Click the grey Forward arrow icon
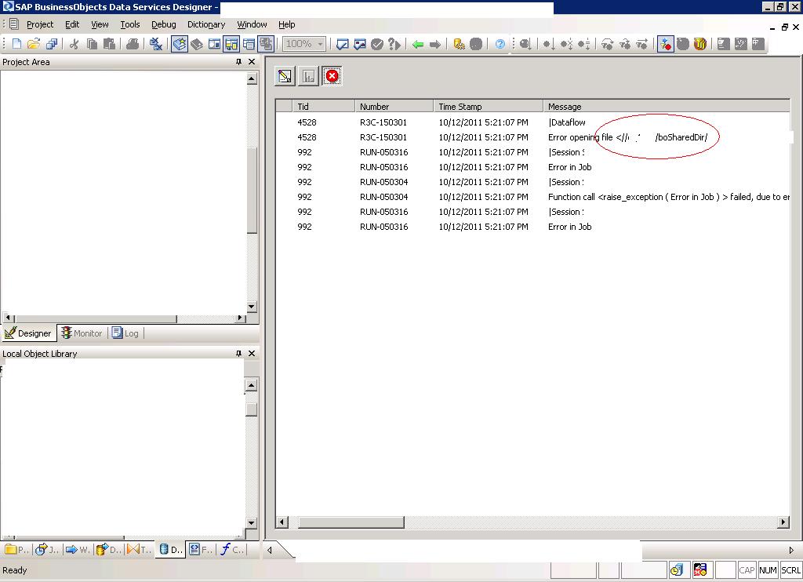803x582 pixels. click(435, 45)
